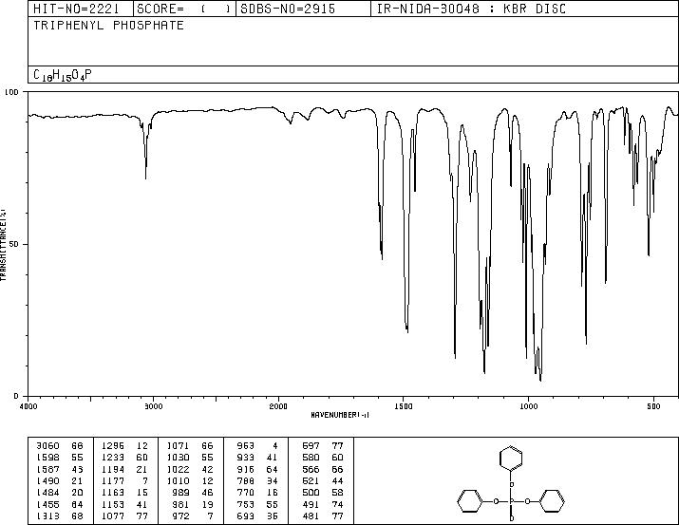This screenshot has height=525, width=679.
Task: Click the 981 peak entry
Action: tap(193, 504)
